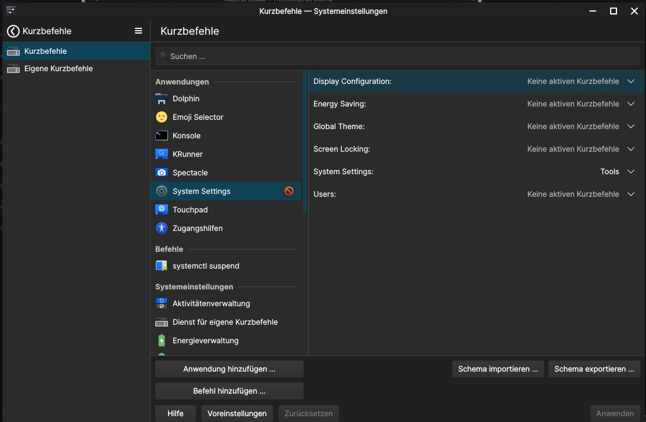Open the hamburger menu in sidebar header
This screenshot has height=422, width=646.
[x=138, y=31]
